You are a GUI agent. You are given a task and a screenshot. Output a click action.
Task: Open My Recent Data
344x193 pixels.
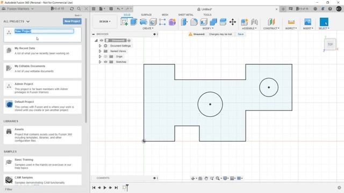[x=42, y=53]
